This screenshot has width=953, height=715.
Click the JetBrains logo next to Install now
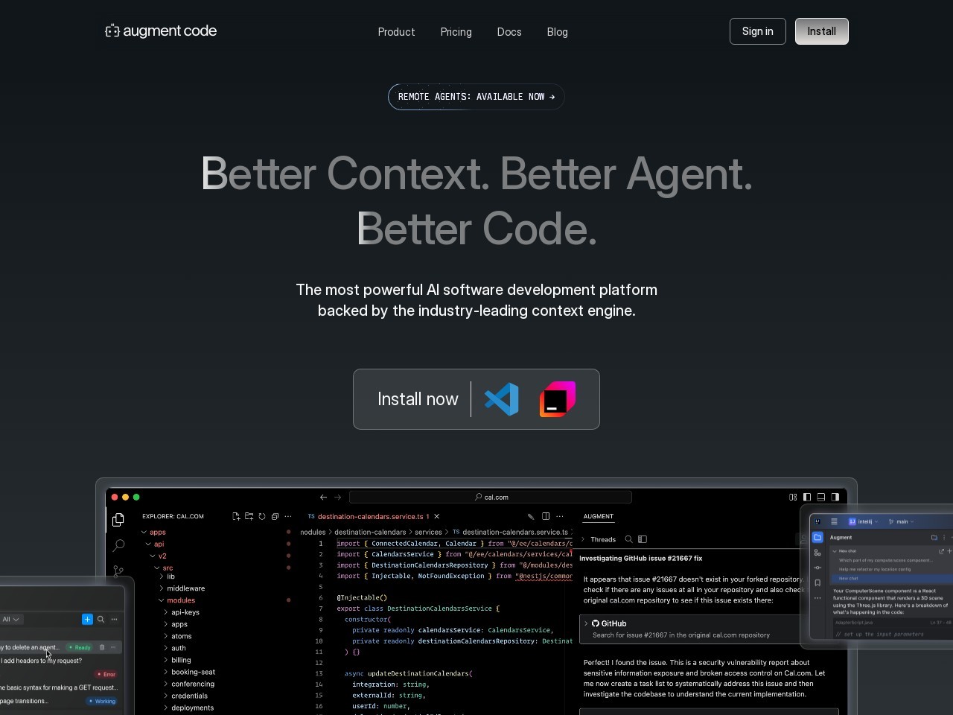tap(557, 399)
